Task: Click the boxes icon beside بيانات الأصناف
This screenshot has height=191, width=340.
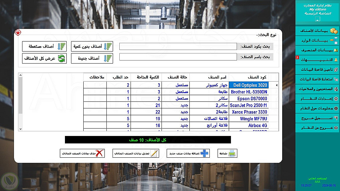Action: pos(334,31)
